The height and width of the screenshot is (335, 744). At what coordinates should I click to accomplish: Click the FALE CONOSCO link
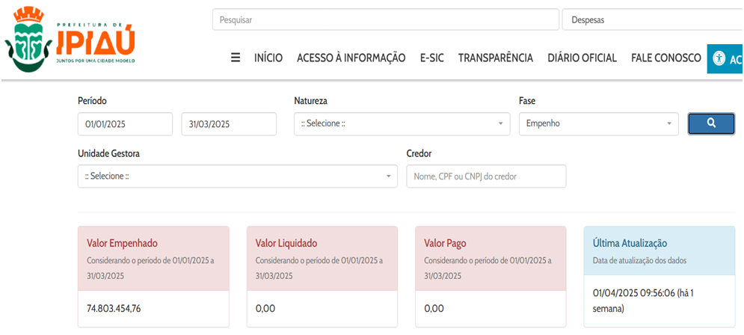pyautogui.click(x=665, y=58)
